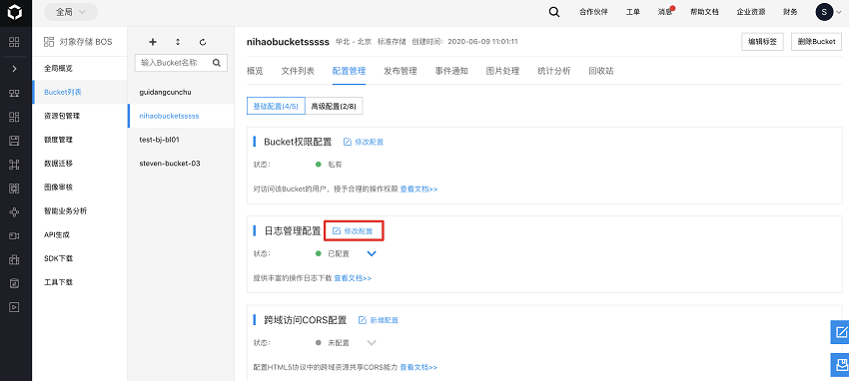Click the cube logo at top left

click(x=15, y=12)
